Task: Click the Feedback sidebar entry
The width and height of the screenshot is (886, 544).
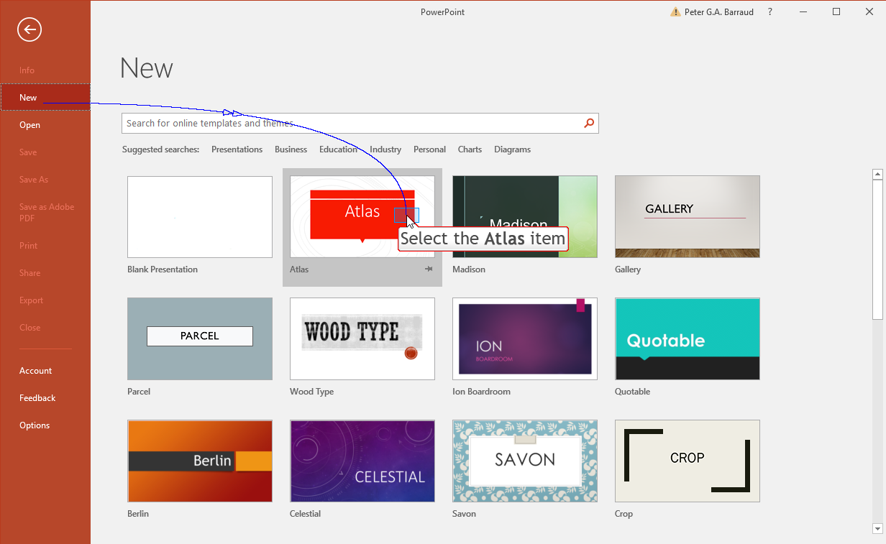Action: [37, 397]
